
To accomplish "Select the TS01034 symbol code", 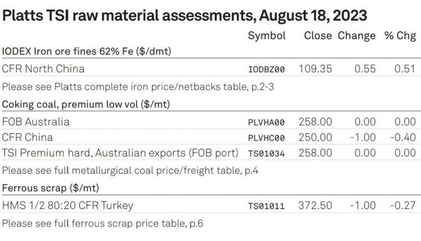I will coord(266,154).
